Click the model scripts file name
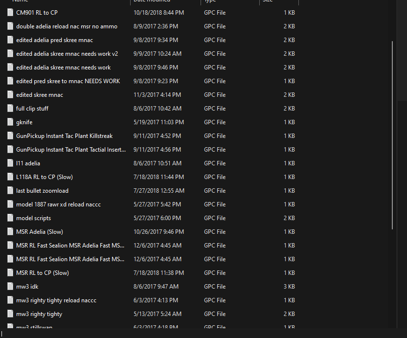The width and height of the screenshot is (407, 338). [x=33, y=218]
